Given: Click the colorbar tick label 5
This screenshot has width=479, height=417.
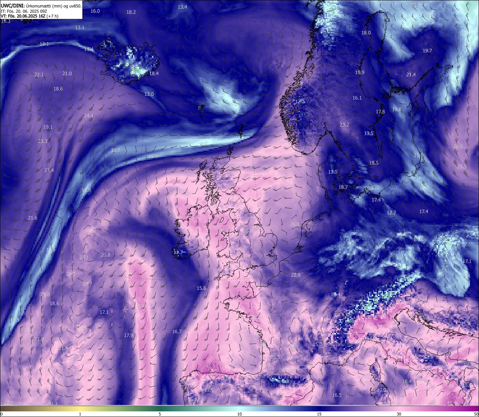Looking at the screenshot, I should 160,414.
